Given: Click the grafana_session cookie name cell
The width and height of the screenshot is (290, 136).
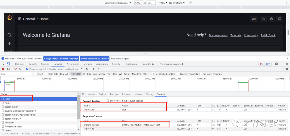Looking at the screenshot, I should pos(102,125).
